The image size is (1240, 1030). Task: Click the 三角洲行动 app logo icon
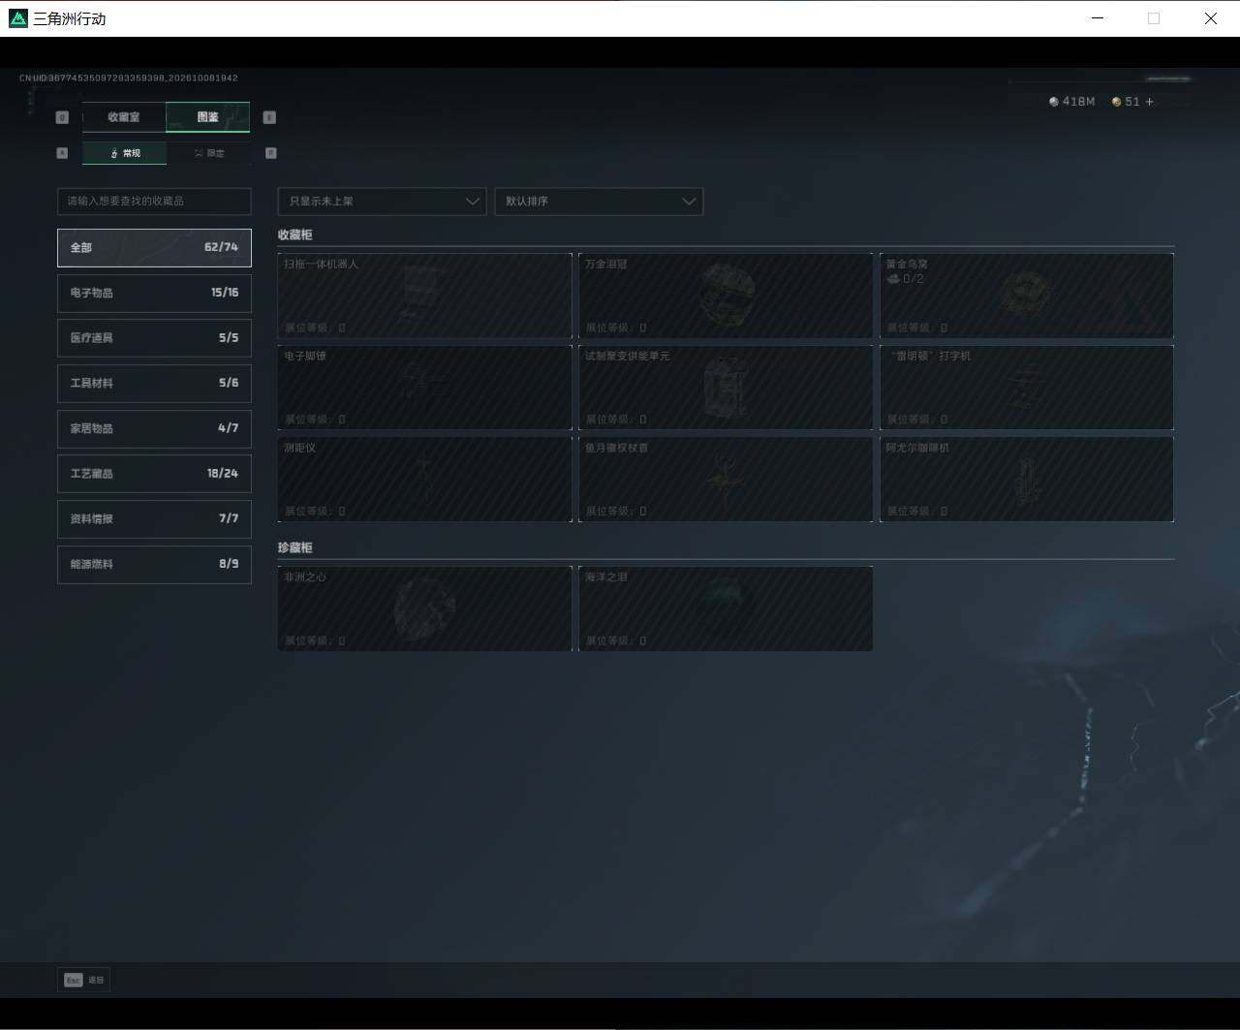click(x=18, y=18)
